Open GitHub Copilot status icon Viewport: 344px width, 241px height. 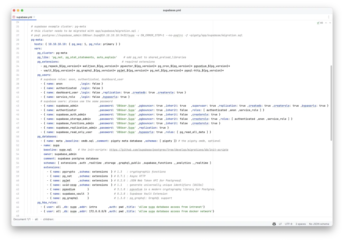pyautogui.click(x=274, y=224)
